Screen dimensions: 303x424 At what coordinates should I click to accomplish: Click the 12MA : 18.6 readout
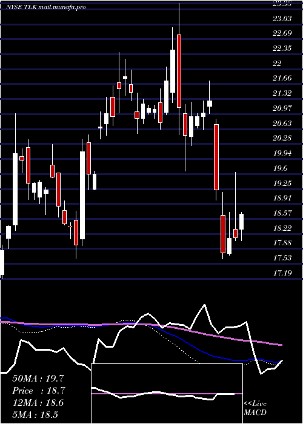pyautogui.click(x=38, y=403)
